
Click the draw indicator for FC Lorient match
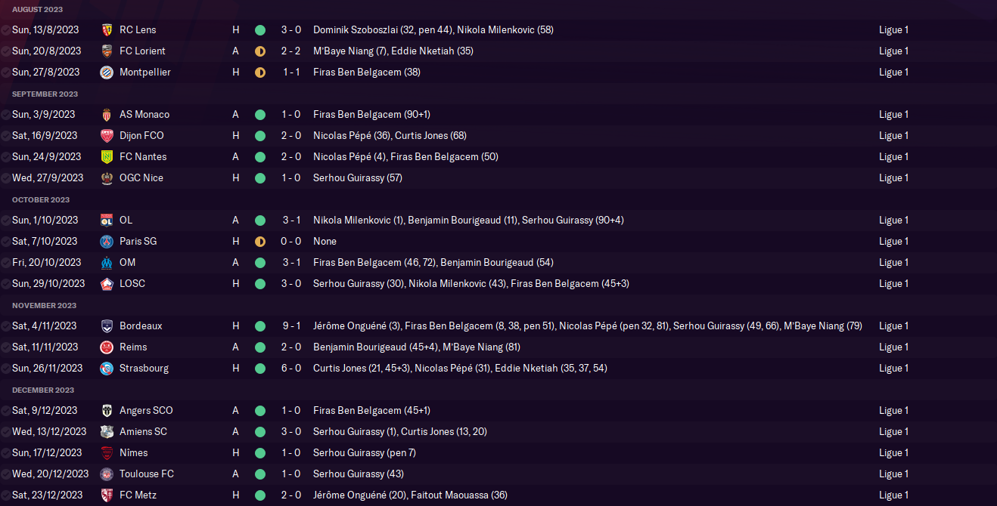[x=260, y=51]
